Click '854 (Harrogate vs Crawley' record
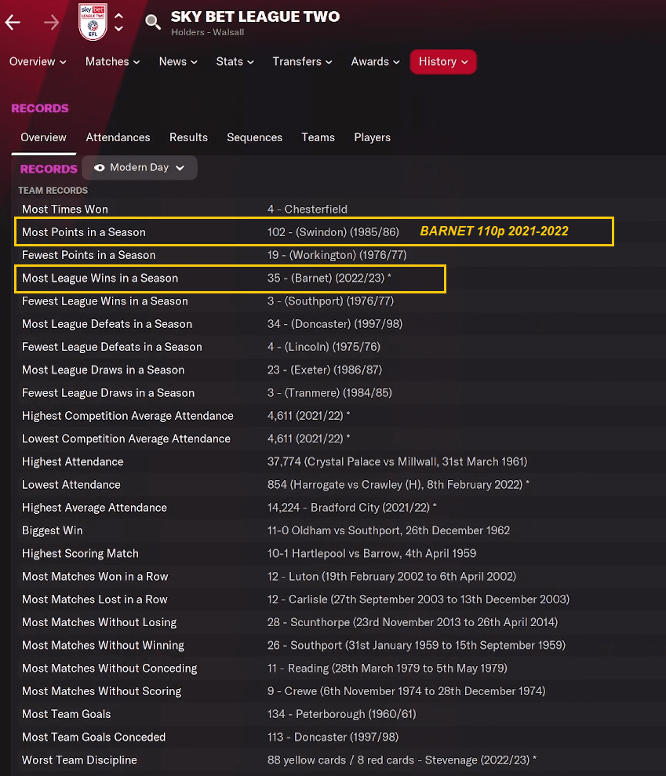This screenshot has height=776, width=666. coord(399,484)
